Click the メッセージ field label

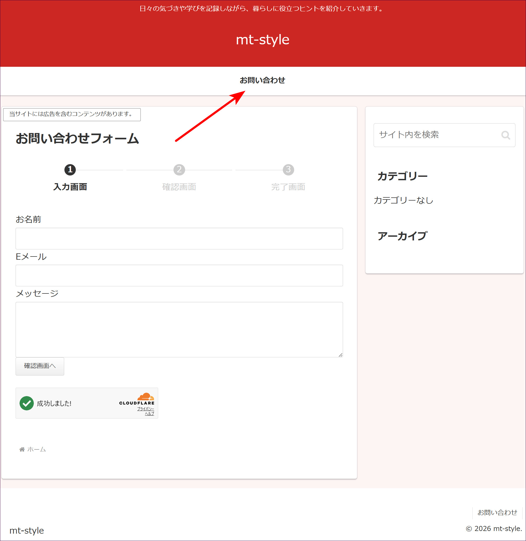click(37, 293)
